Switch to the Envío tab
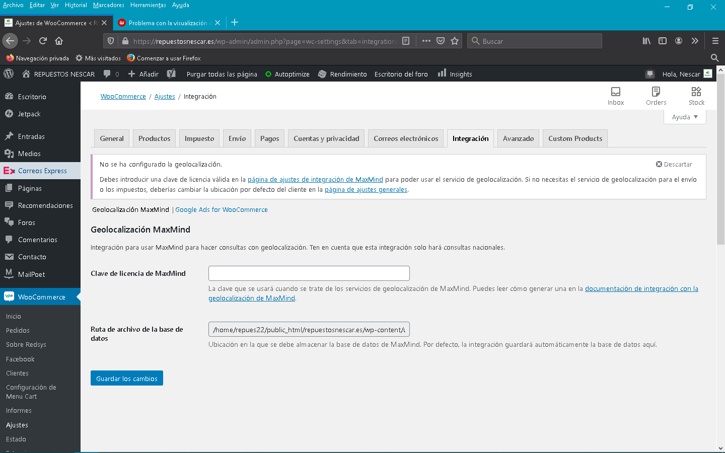The height and width of the screenshot is (453, 725). pyautogui.click(x=237, y=138)
